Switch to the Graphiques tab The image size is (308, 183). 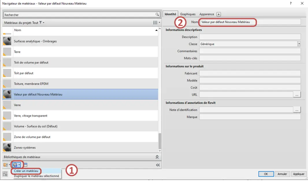[x=188, y=14]
